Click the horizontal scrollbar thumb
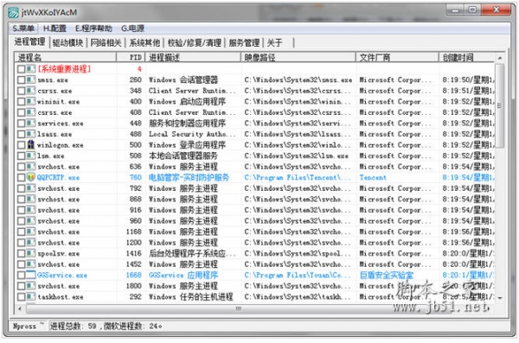The width and height of the screenshot is (519, 343). [238, 309]
